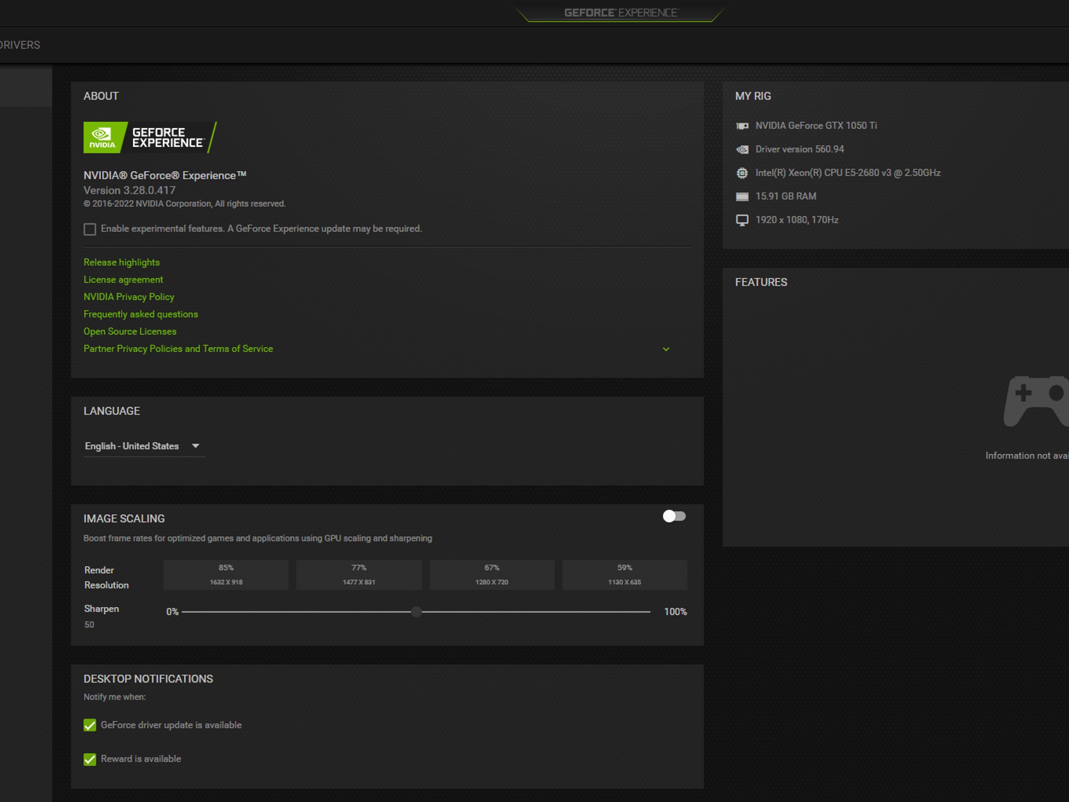
Task: Click the GeForce Experience header logo
Action: pyautogui.click(x=621, y=11)
